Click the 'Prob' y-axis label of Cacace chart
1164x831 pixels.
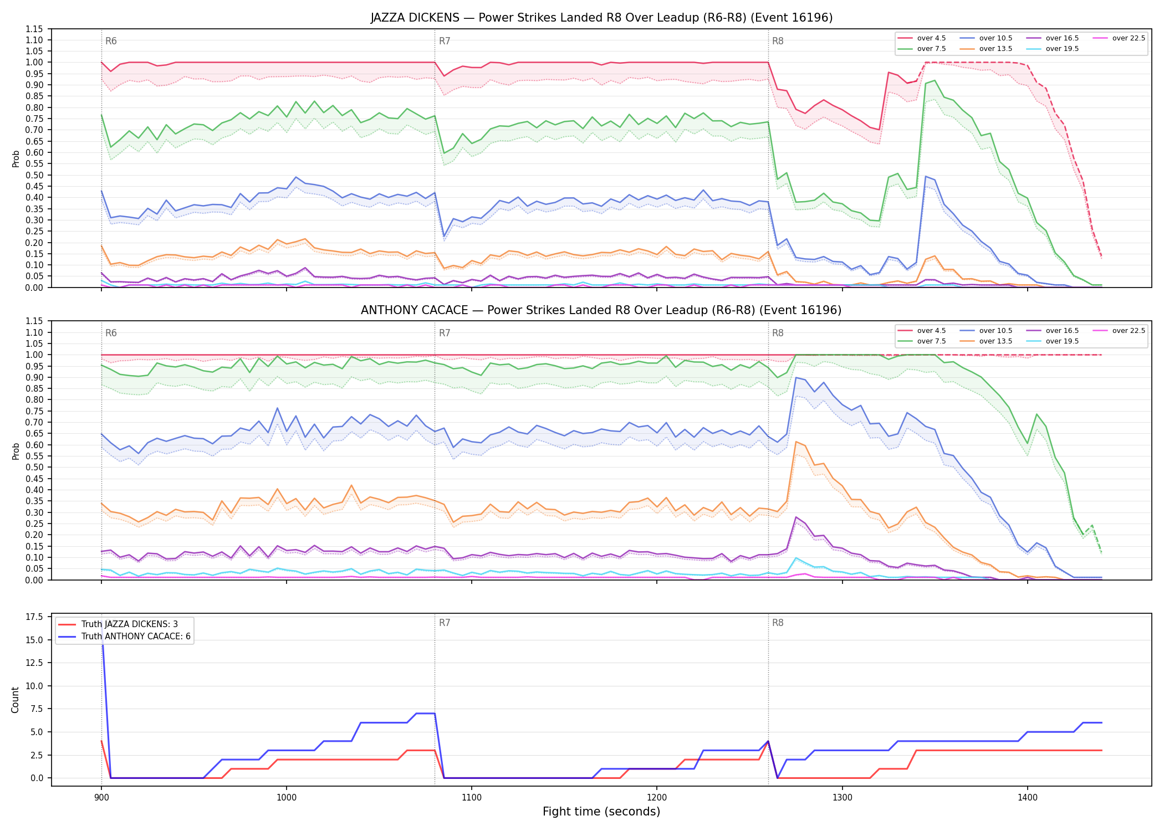pos(16,451)
